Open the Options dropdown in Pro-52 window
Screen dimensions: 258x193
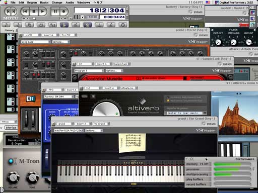point(61,42)
